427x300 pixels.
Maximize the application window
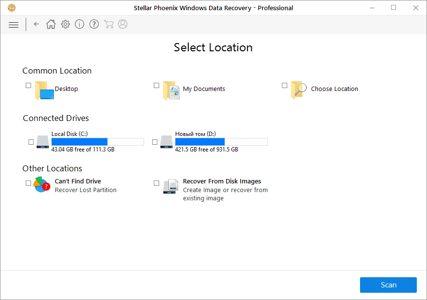click(x=394, y=8)
